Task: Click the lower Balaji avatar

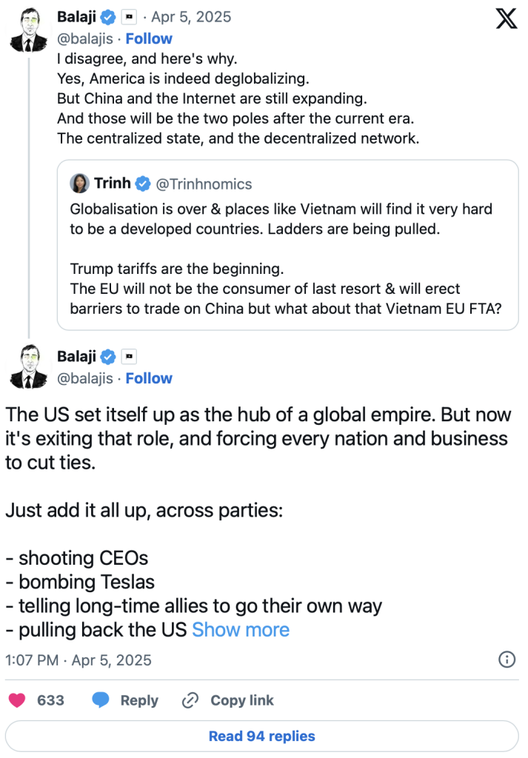Action: click(29, 366)
